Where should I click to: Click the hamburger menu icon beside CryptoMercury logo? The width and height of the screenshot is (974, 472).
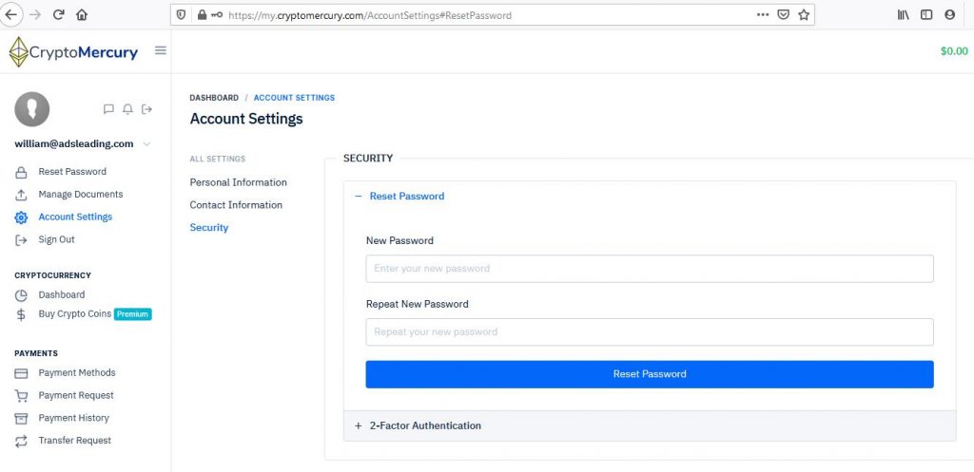(x=160, y=51)
